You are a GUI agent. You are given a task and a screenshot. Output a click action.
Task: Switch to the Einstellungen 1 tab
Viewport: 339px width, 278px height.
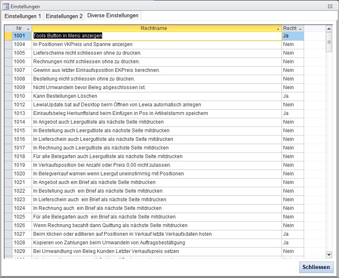(23, 16)
